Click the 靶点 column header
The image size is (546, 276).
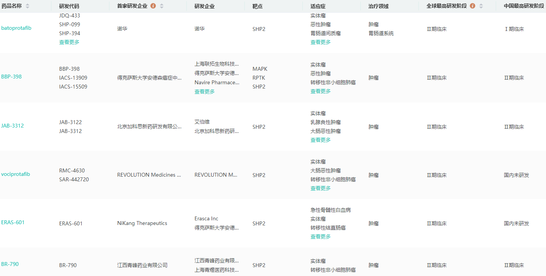tap(258, 6)
